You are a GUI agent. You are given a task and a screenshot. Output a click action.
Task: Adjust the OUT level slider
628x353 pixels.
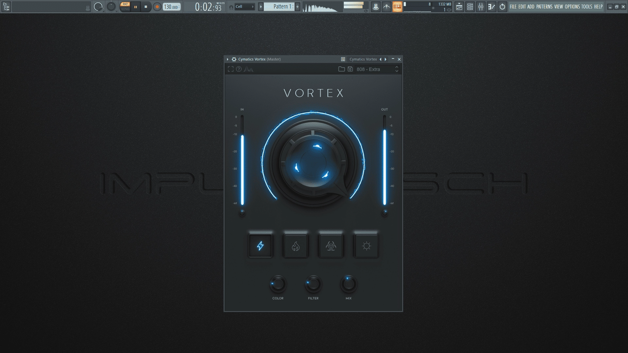point(385,160)
